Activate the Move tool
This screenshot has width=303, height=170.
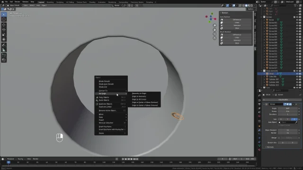(x=4, y=25)
